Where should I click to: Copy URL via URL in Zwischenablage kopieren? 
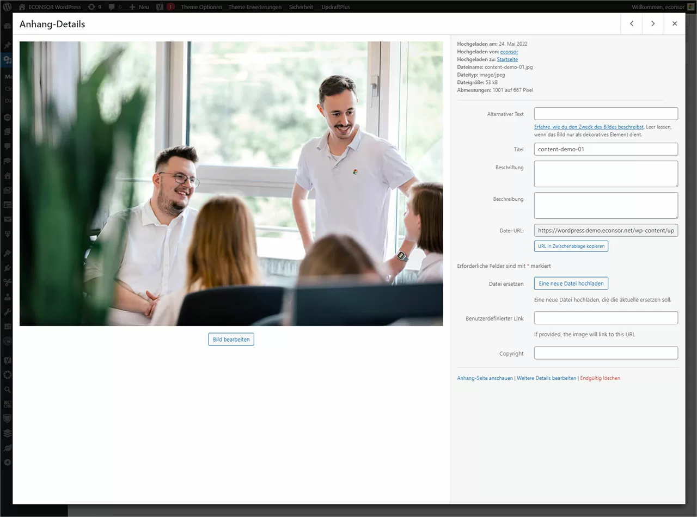point(571,246)
